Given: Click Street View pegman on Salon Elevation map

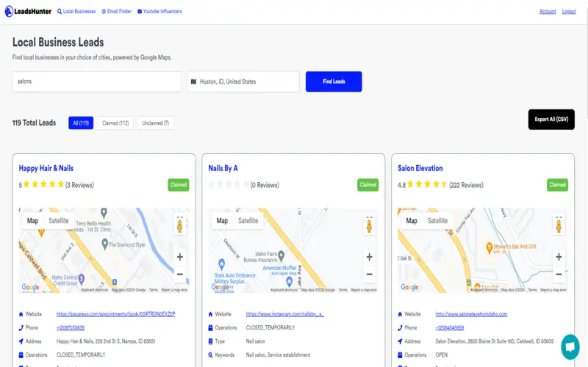Looking at the screenshot, I should pyautogui.click(x=559, y=225).
